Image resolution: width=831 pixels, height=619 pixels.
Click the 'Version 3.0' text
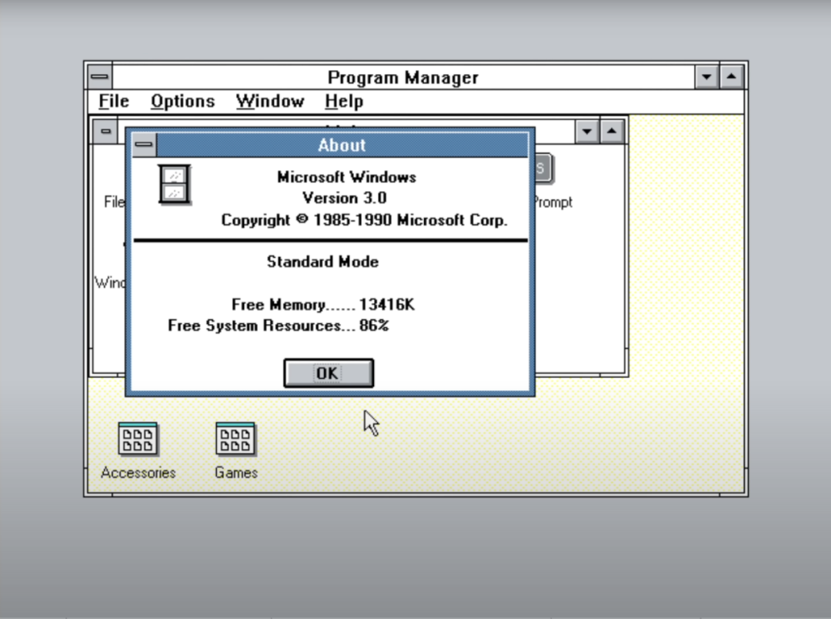pos(345,198)
